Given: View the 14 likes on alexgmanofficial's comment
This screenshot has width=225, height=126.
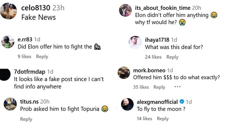Looking at the screenshot, I should (144, 119).
